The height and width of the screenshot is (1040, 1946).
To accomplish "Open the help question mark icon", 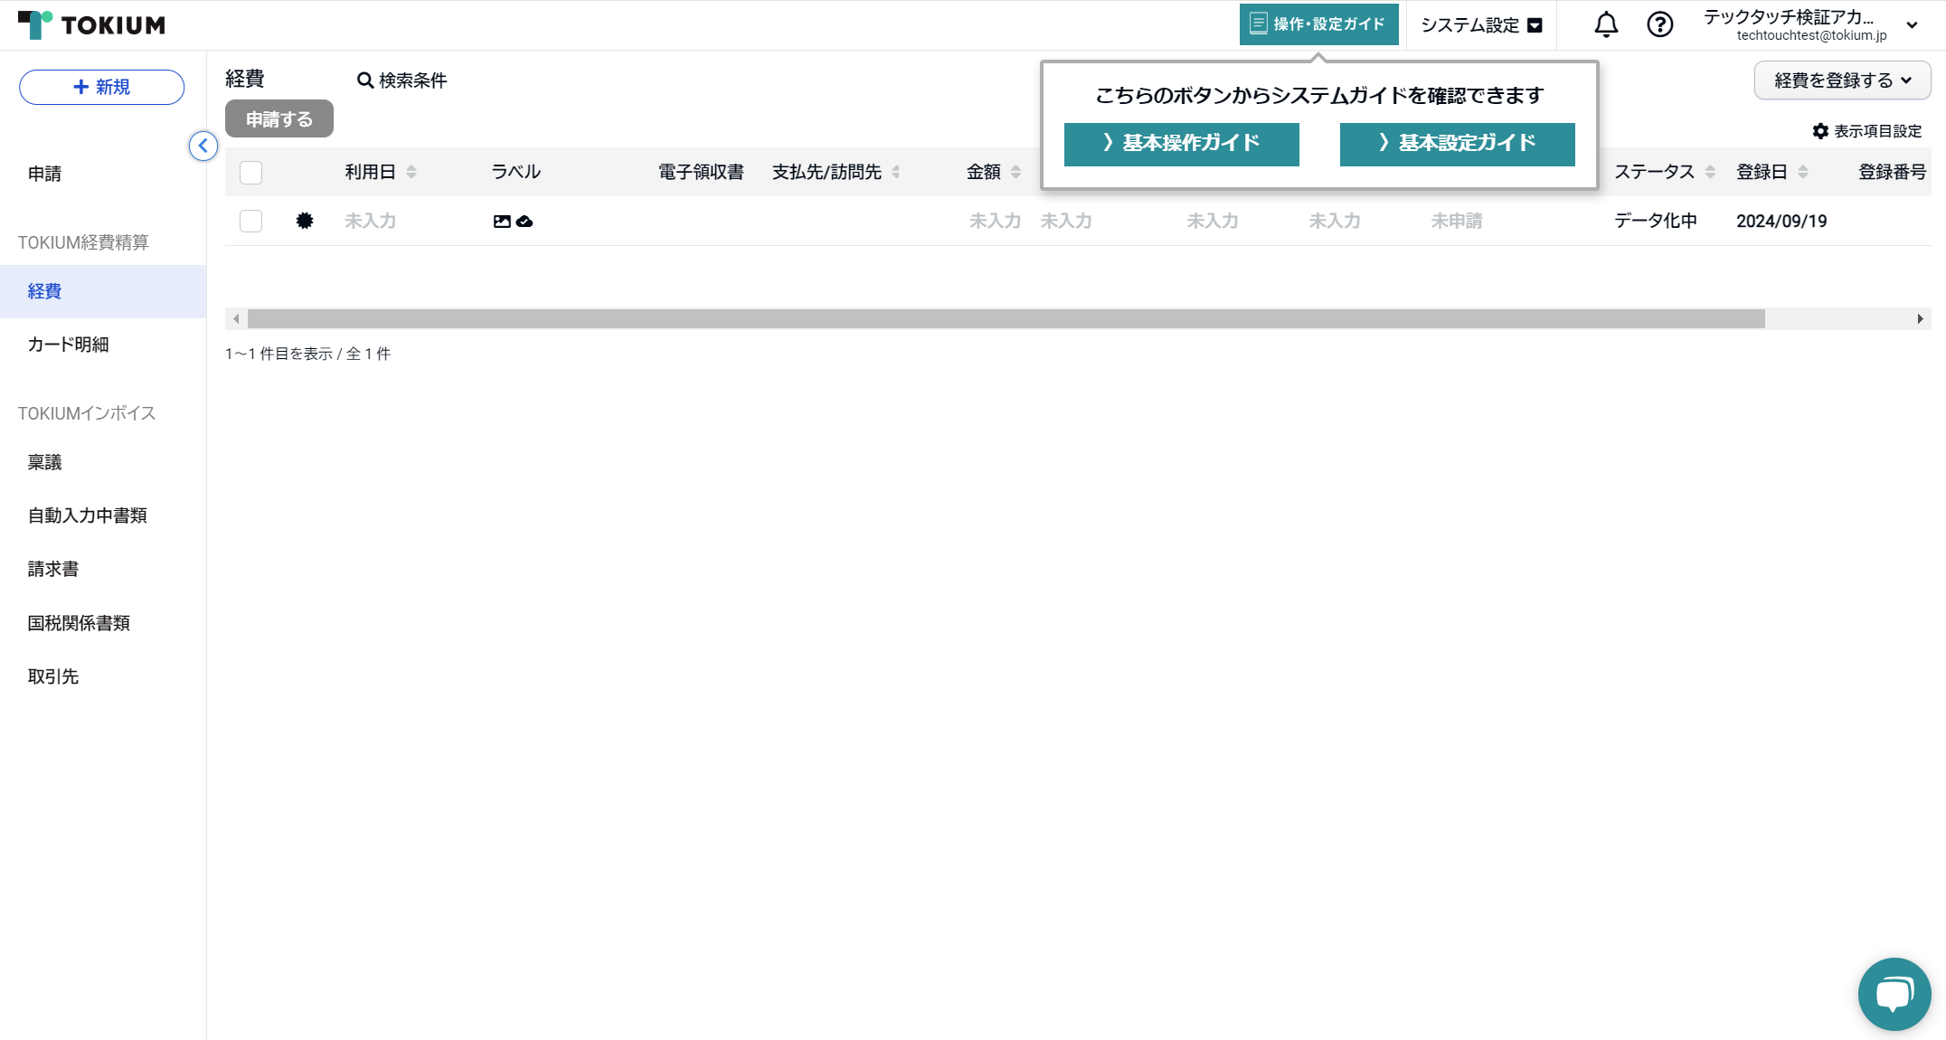I will coord(1659,24).
